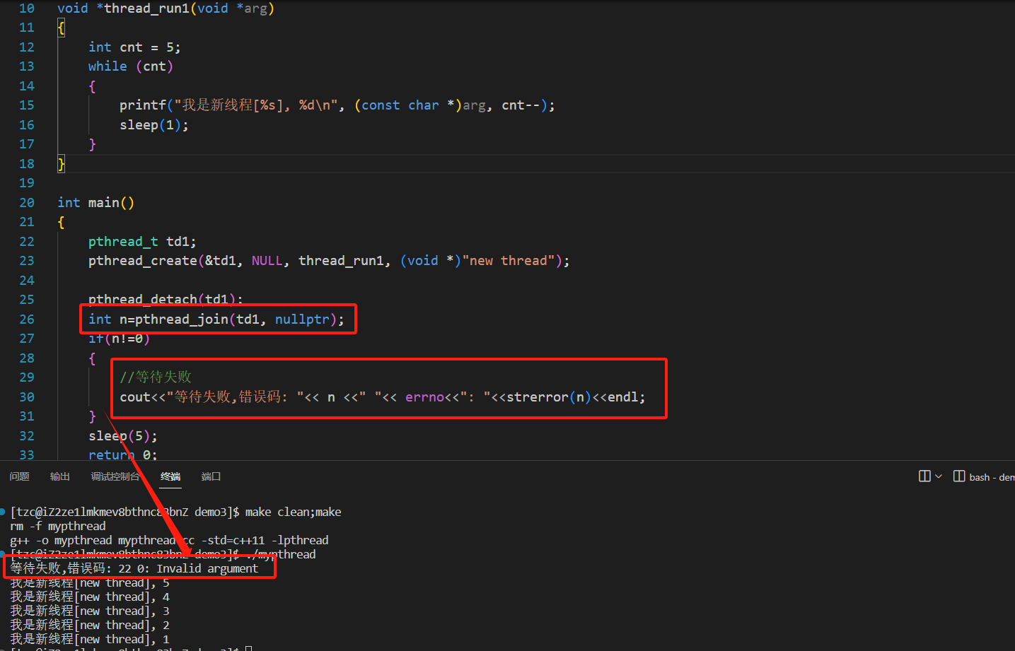Click the '//等待失败' comment
Image resolution: width=1015 pixels, height=651 pixels.
tap(156, 377)
